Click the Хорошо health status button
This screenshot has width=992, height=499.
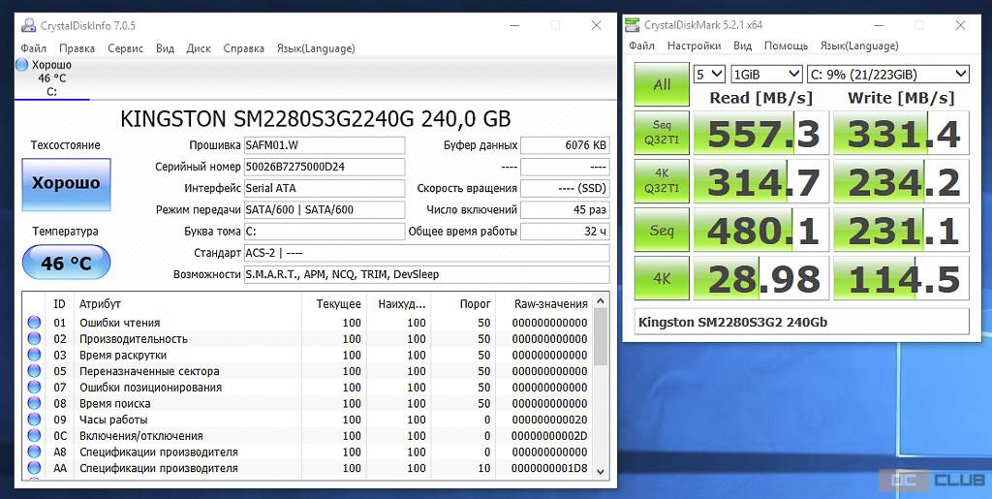point(67,184)
